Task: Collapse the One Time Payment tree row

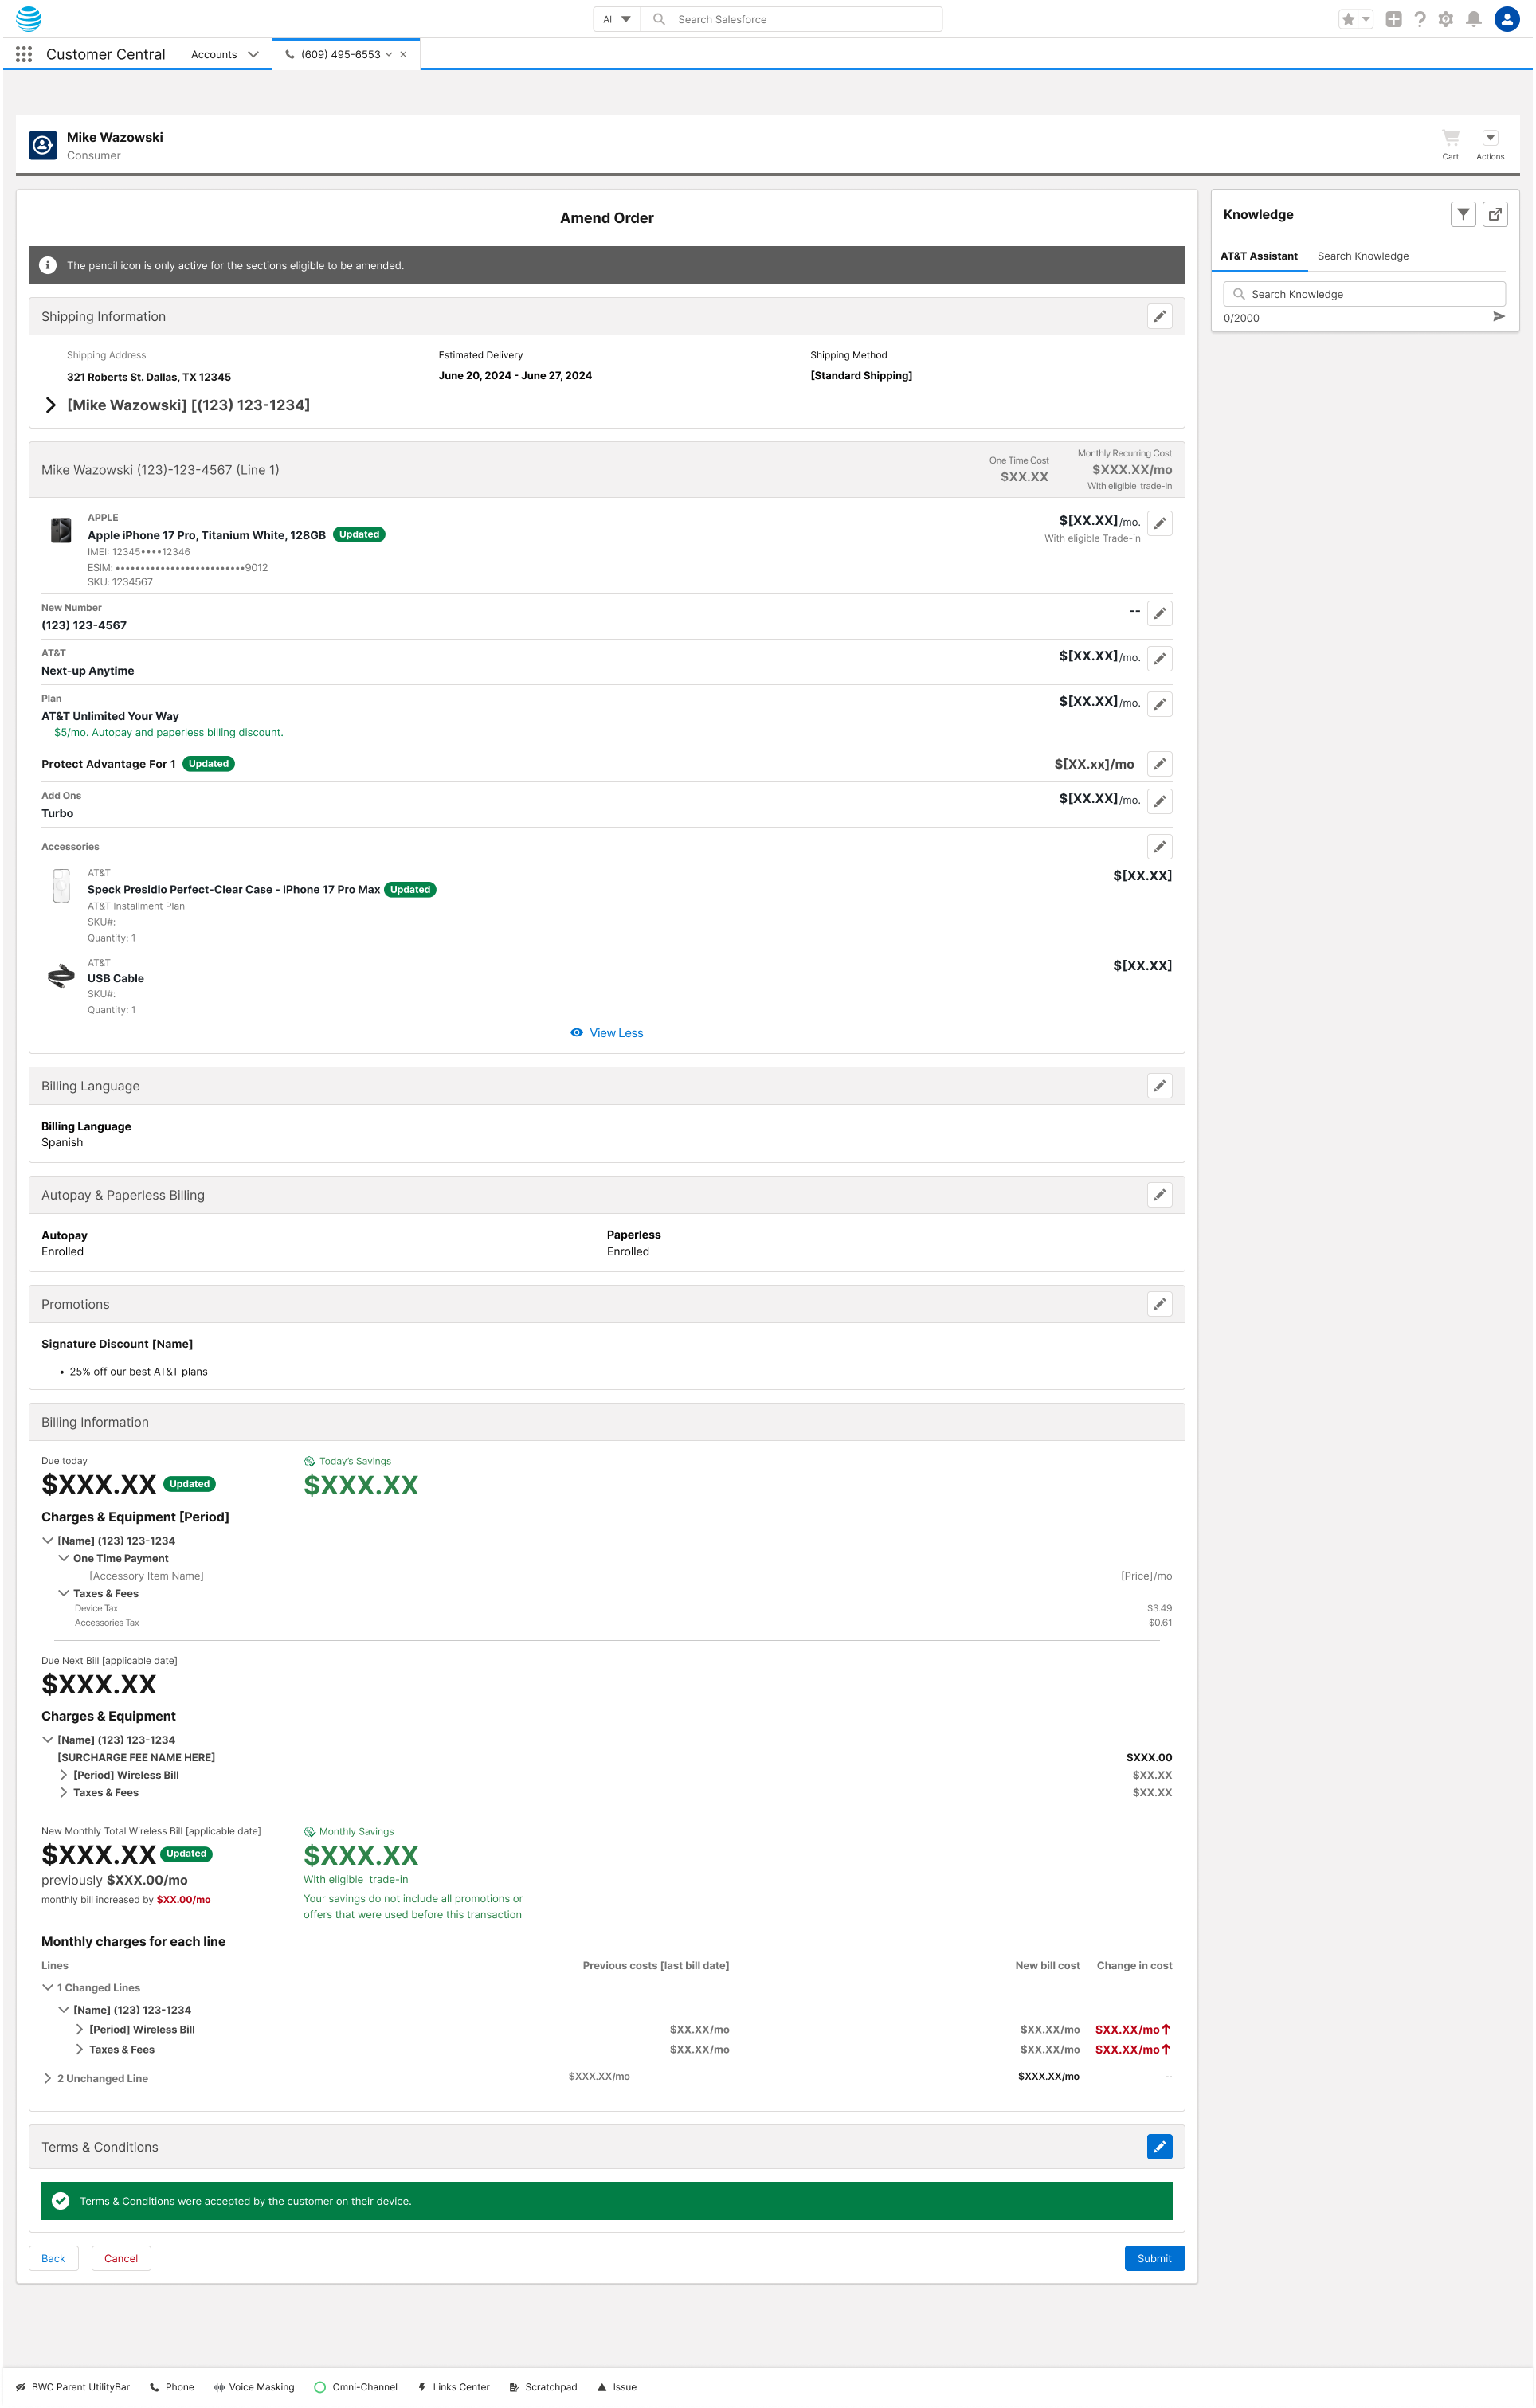Action: point(63,1559)
